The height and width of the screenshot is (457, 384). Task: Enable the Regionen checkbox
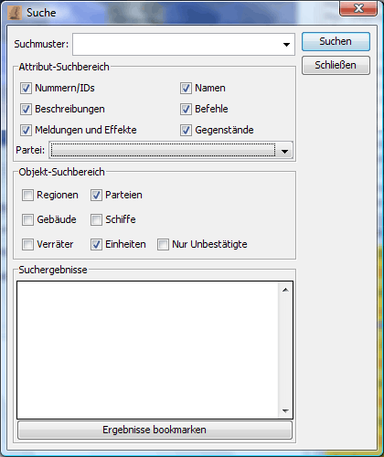[27, 196]
